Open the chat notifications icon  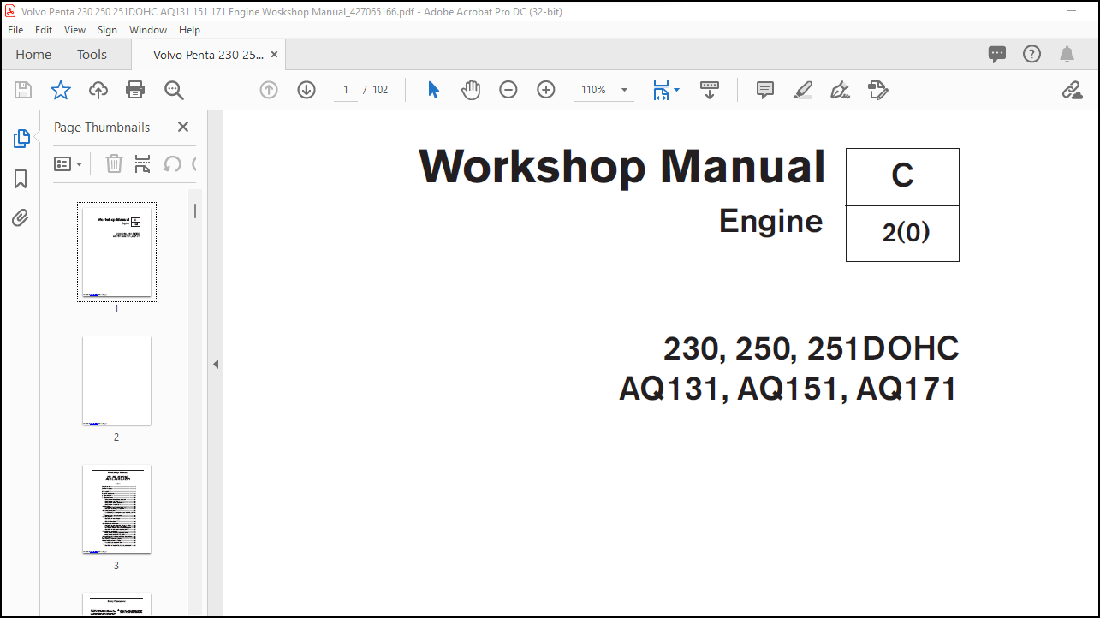click(997, 54)
